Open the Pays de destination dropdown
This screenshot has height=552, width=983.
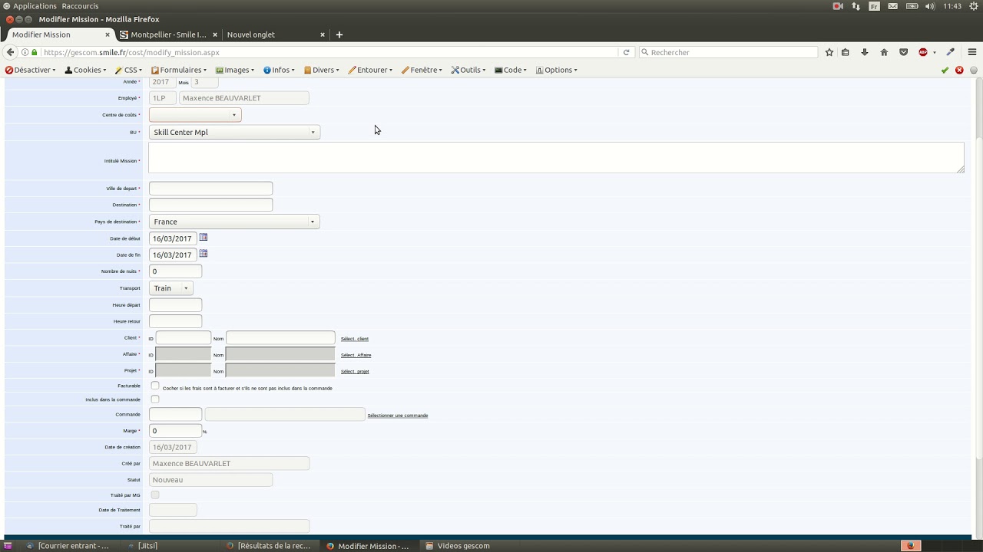point(234,222)
